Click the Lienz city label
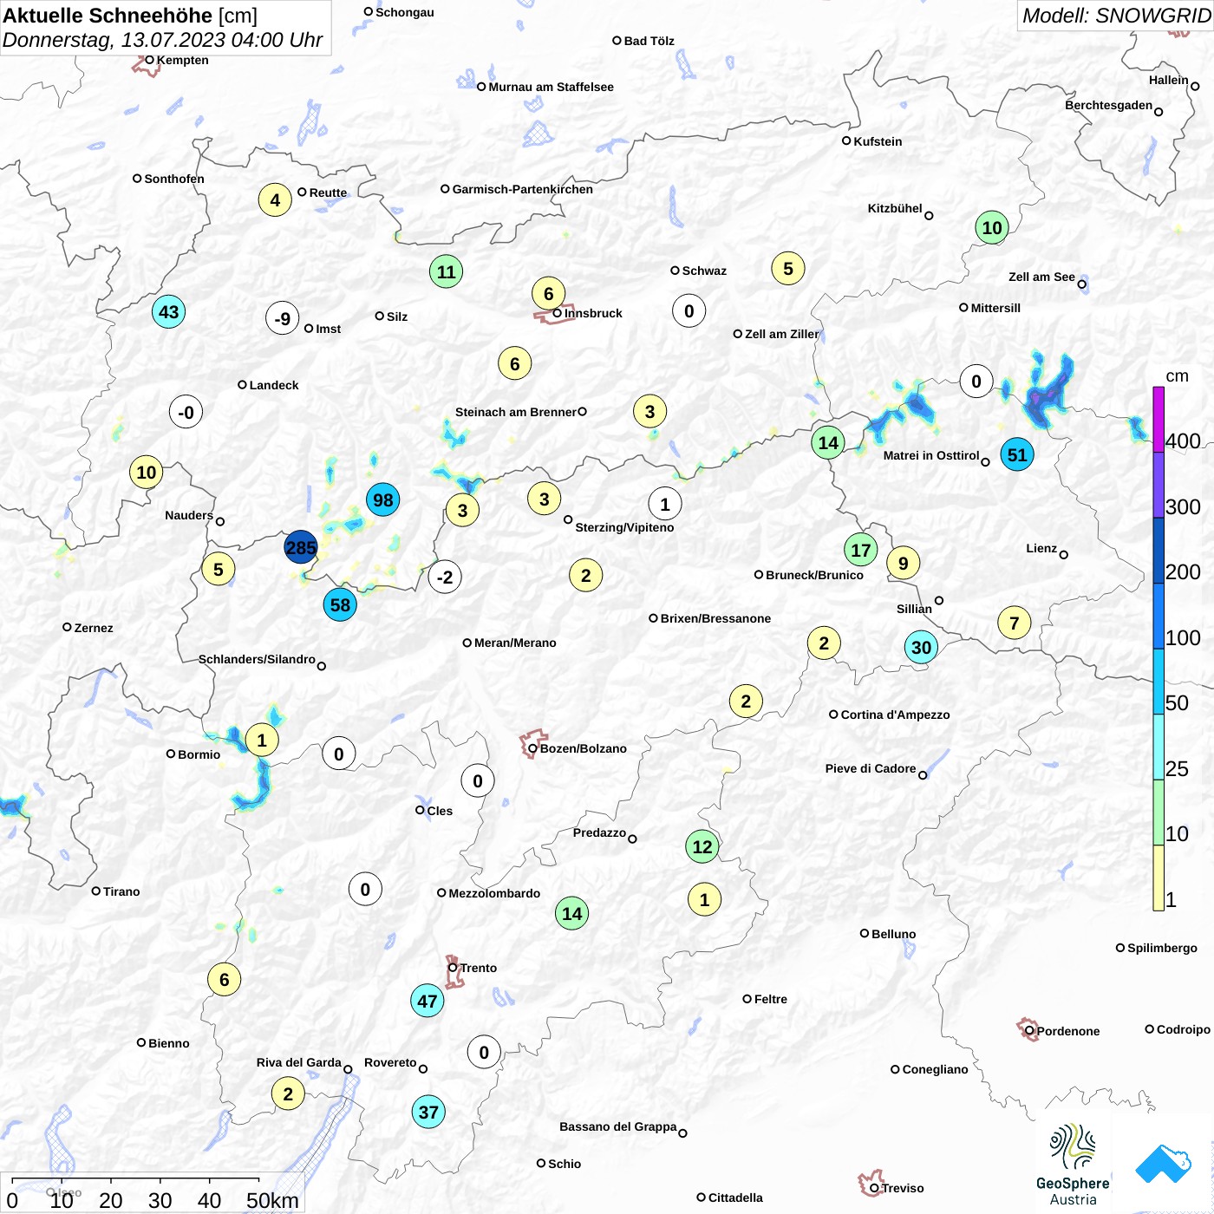This screenshot has width=1214, height=1214. (x=1041, y=548)
